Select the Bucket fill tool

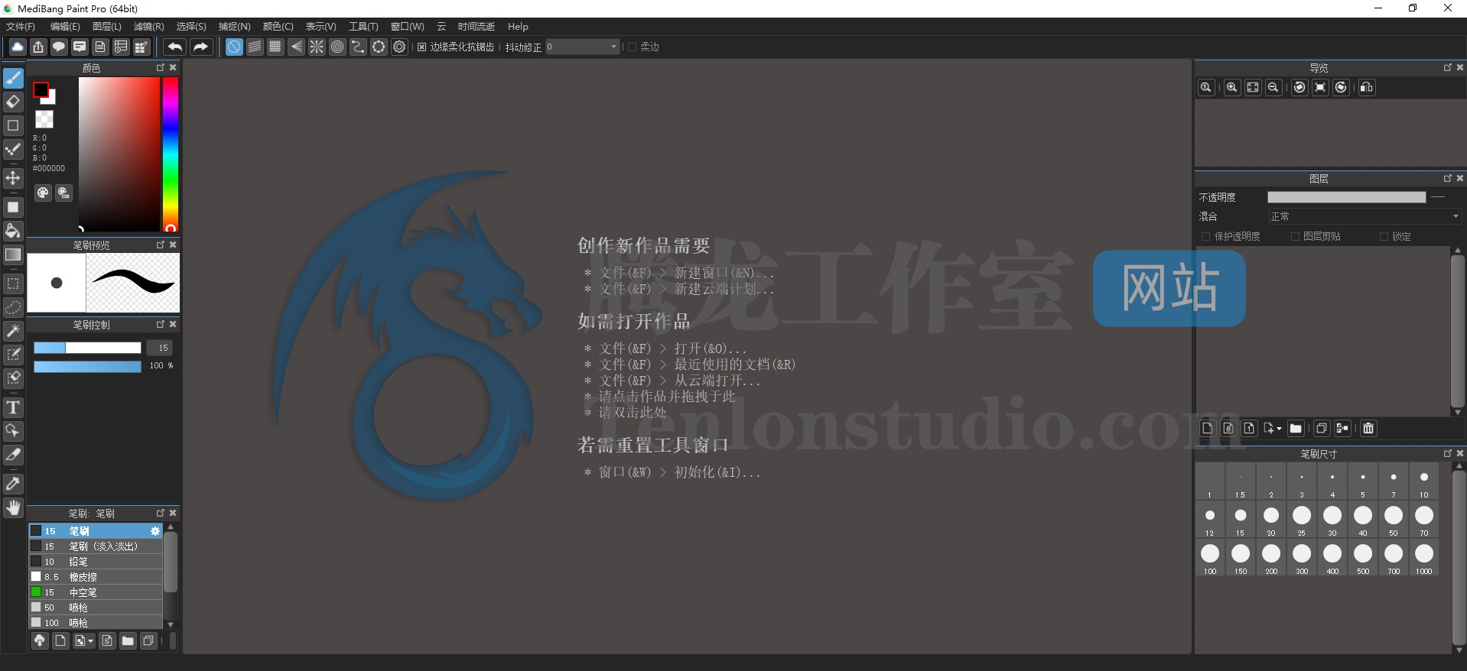click(x=13, y=231)
